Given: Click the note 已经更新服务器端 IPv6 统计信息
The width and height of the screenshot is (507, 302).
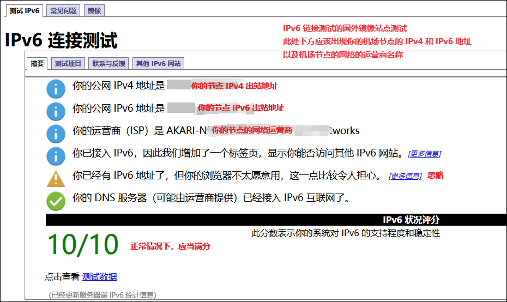Looking at the screenshot, I should click(x=102, y=295).
